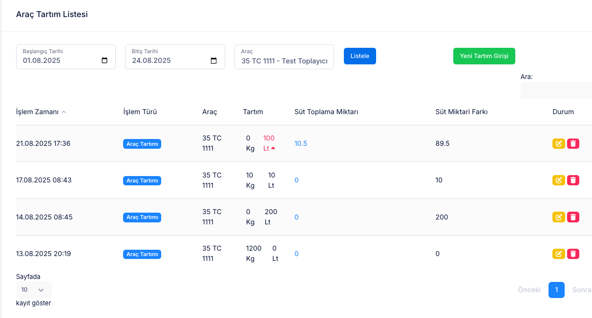
Task: Open Bitiş Tarihi calendar picker
Action: click(x=213, y=61)
